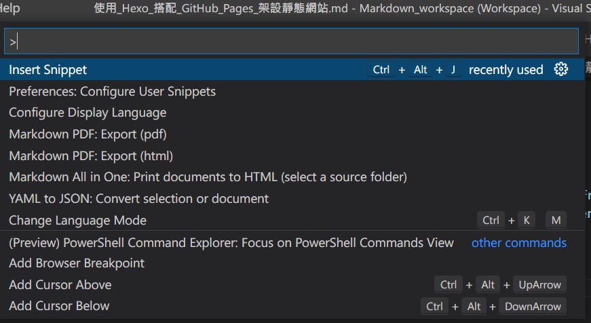Run Preferences: Configure User Snippets
The image size is (591, 323).
292,91
